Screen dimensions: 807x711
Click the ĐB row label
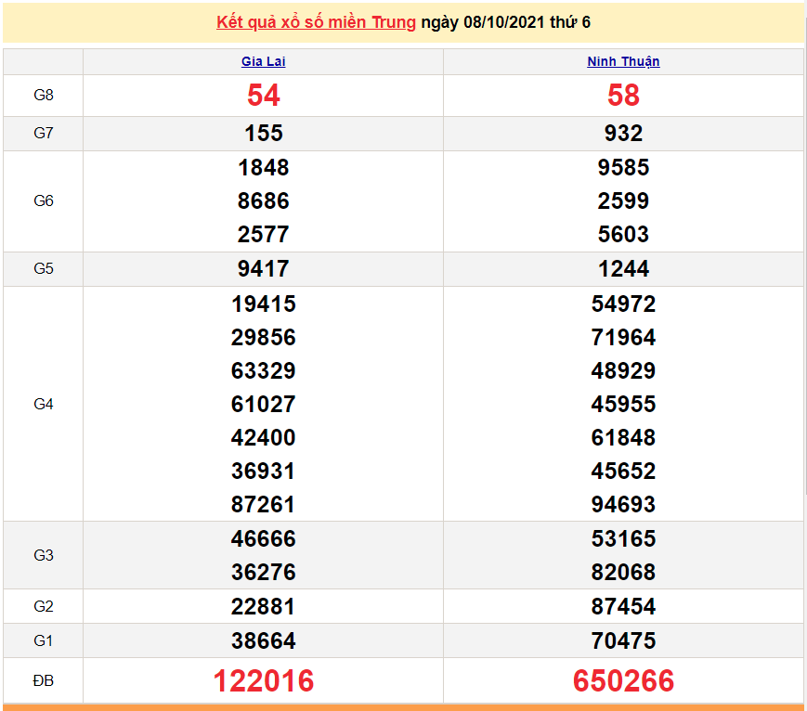point(43,681)
